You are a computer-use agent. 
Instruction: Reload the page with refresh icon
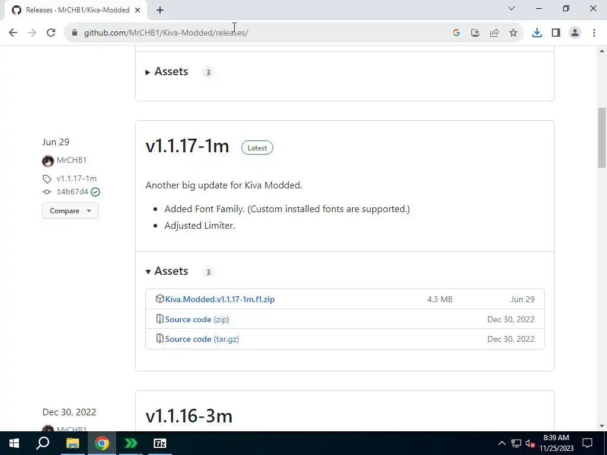51,33
